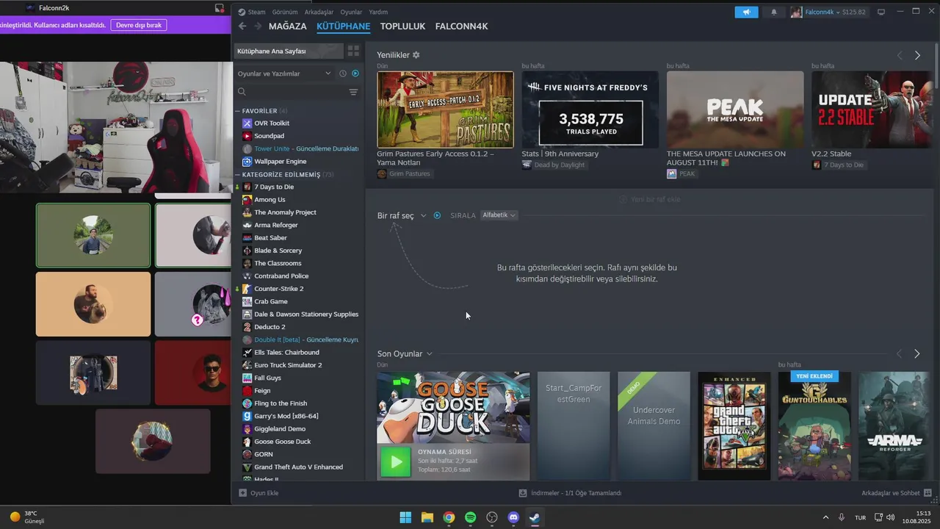Switch the library to grid view
Image resolution: width=940 pixels, height=529 pixels.
(x=353, y=51)
